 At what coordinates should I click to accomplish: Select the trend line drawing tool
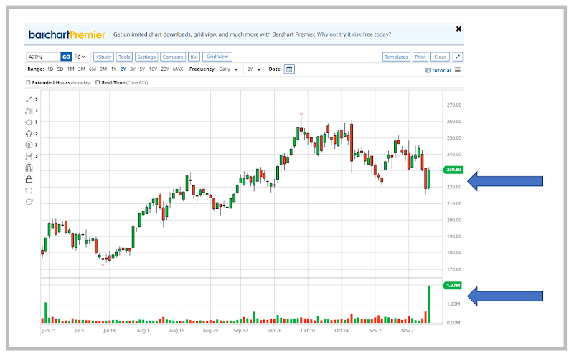(29, 100)
